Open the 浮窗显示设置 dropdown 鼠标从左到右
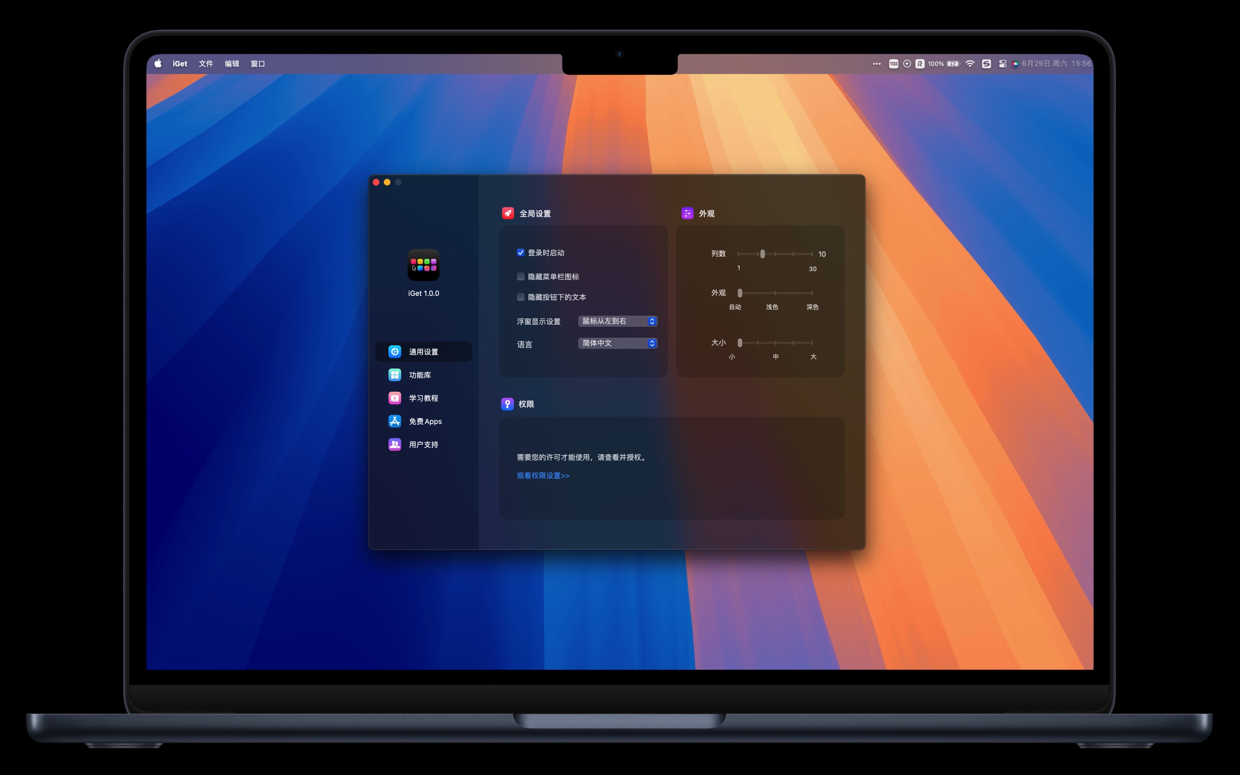 (x=617, y=321)
